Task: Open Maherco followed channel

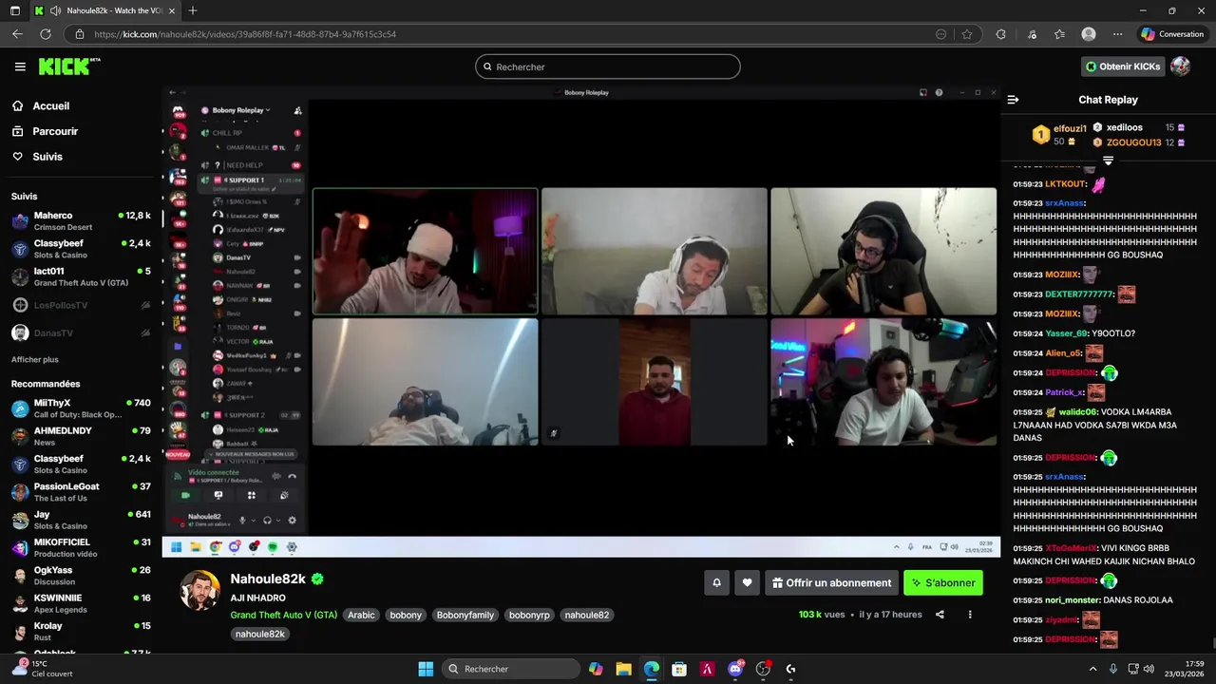Action: tap(81, 221)
